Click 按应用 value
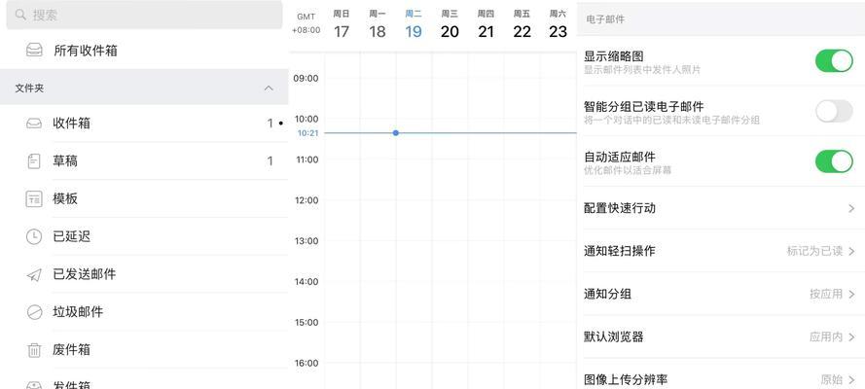Screen dimensions: 865x389 pos(826,295)
